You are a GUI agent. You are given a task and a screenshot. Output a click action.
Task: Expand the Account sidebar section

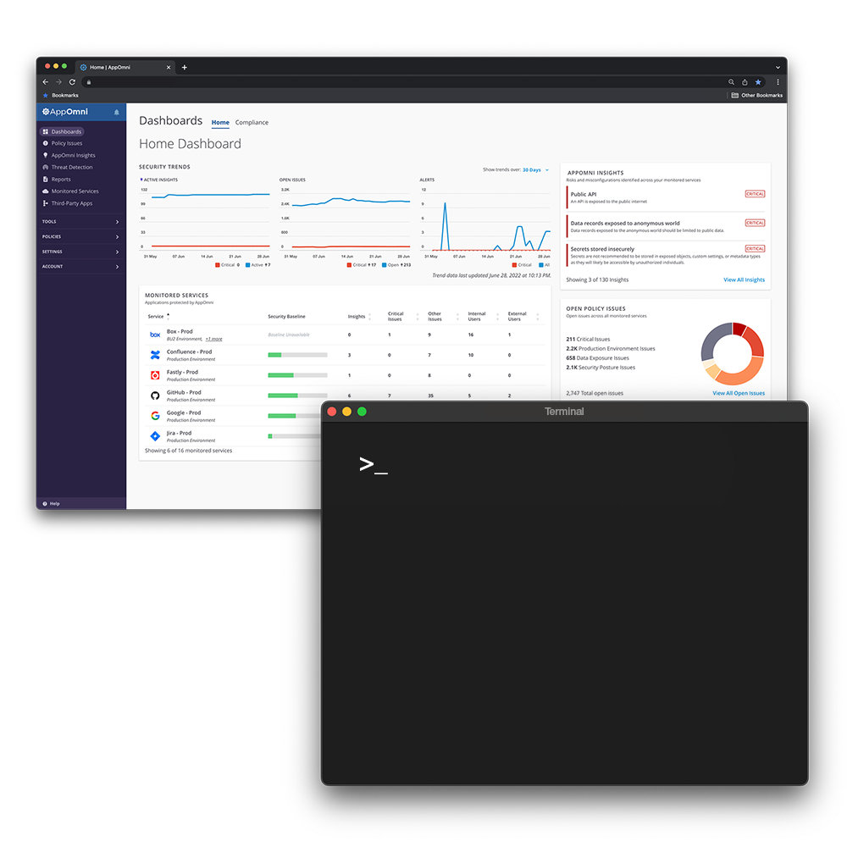[x=80, y=267]
